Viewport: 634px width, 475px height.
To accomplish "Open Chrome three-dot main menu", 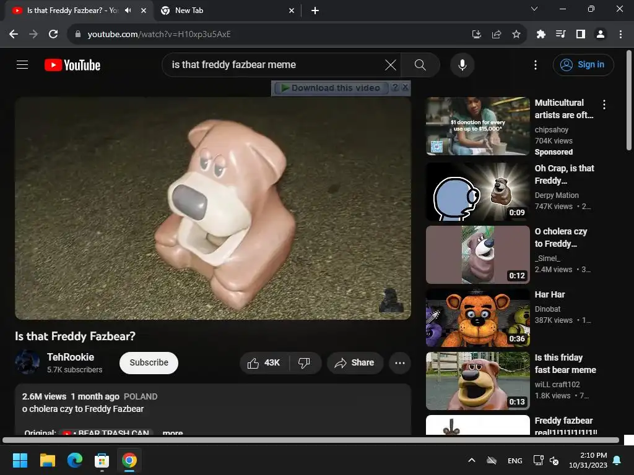I will pos(620,35).
